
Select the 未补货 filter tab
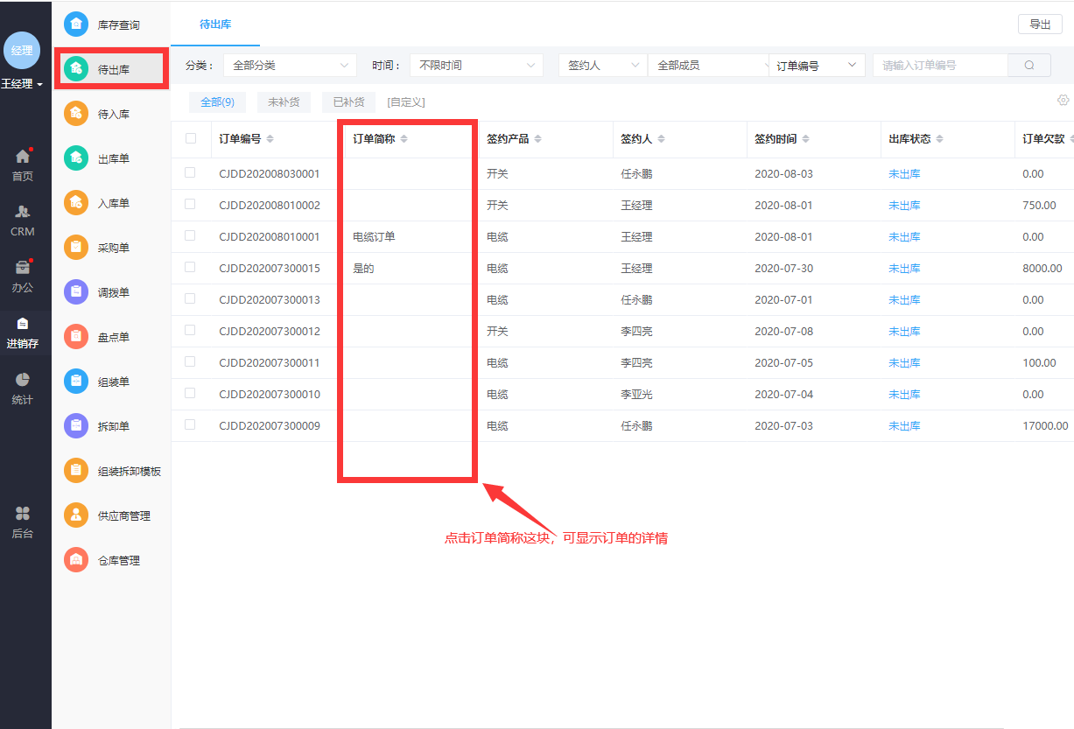(284, 102)
